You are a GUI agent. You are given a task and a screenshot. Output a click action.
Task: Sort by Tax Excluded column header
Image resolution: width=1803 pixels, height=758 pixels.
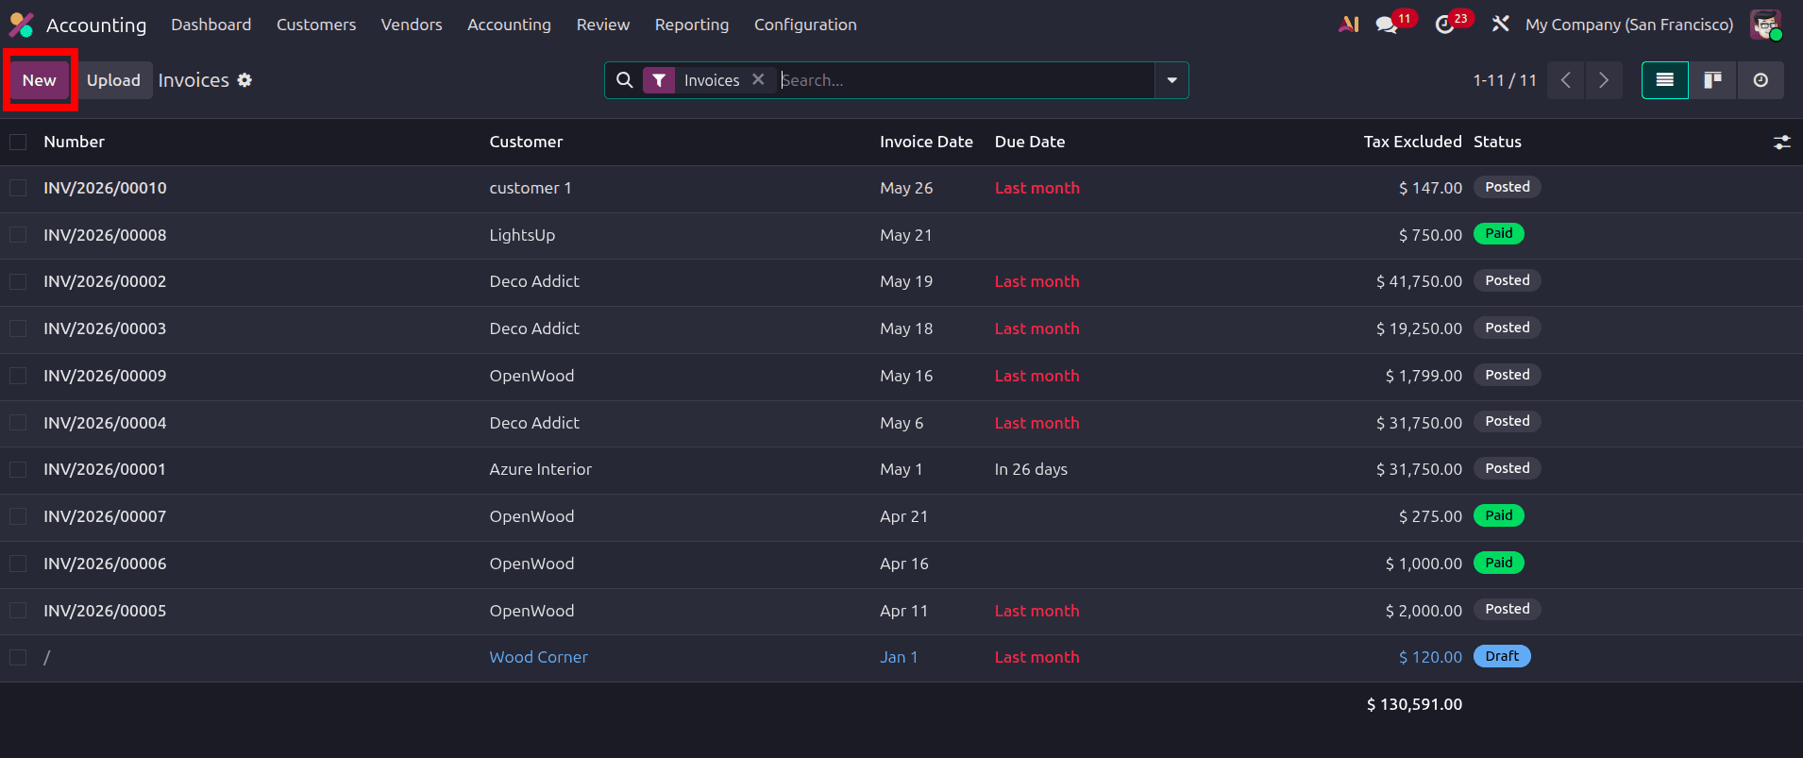pyautogui.click(x=1412, y=142)
